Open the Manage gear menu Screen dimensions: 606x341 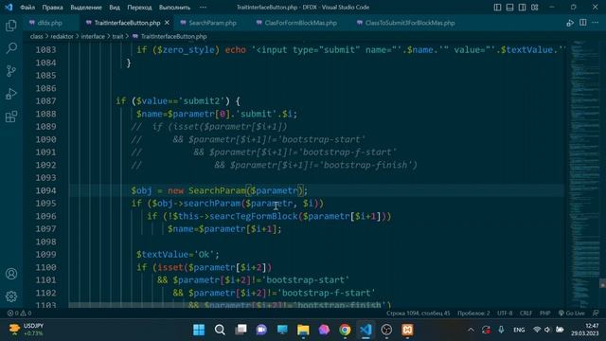coord(11,296)
